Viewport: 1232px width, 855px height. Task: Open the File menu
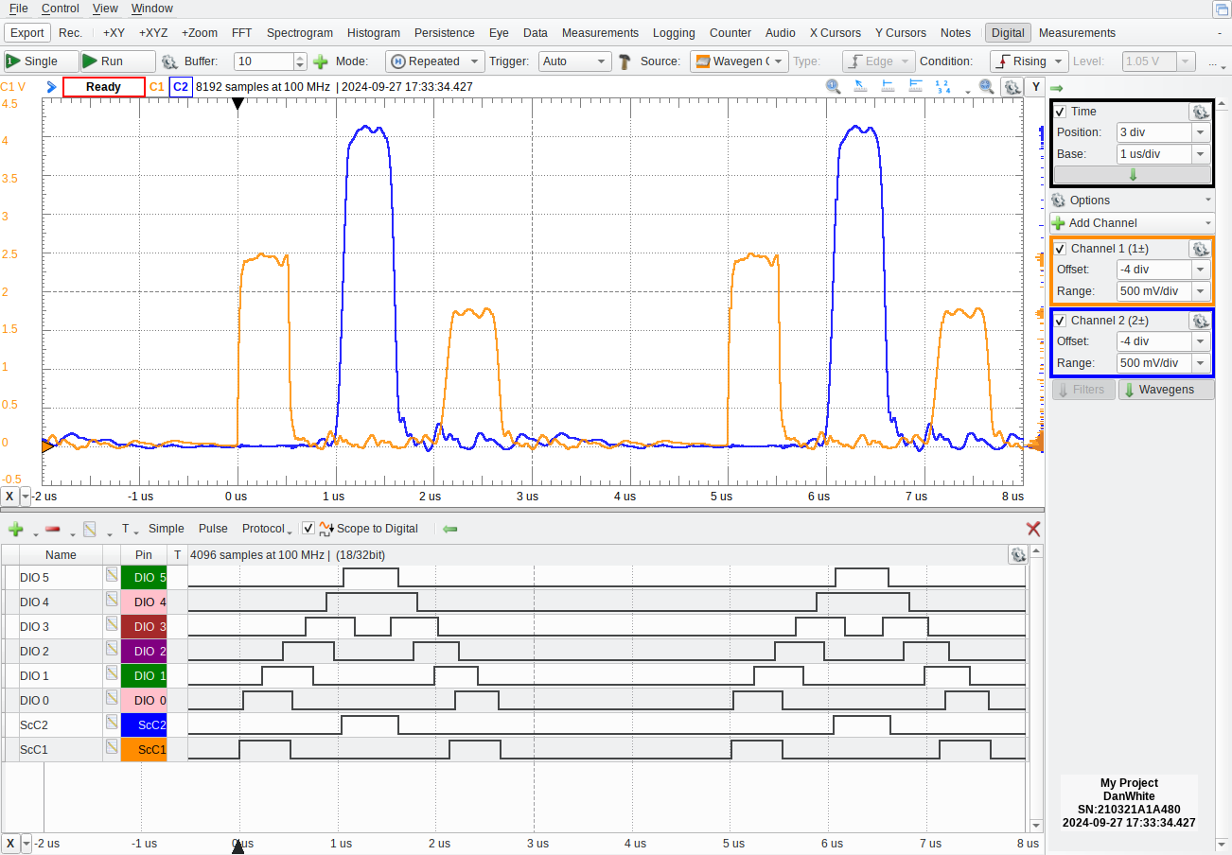[18, 9]
